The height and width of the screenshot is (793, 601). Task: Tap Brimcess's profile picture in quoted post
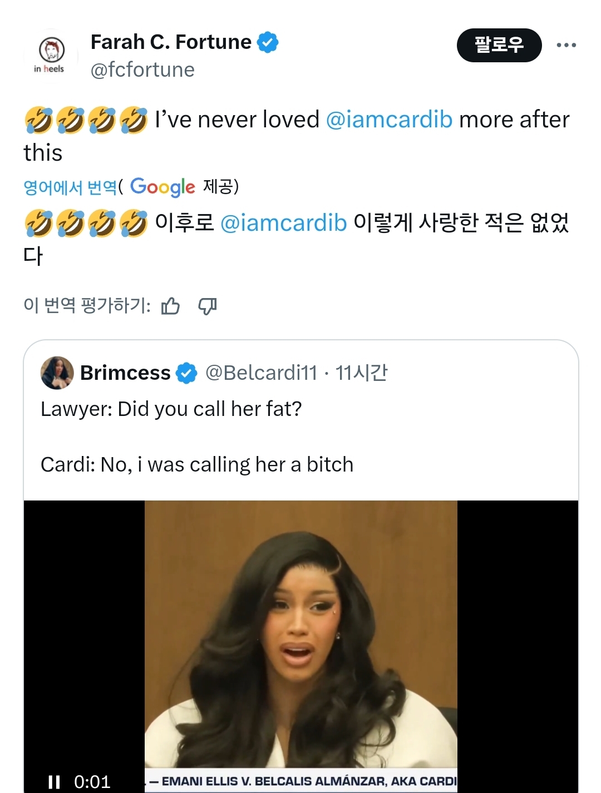57,373
